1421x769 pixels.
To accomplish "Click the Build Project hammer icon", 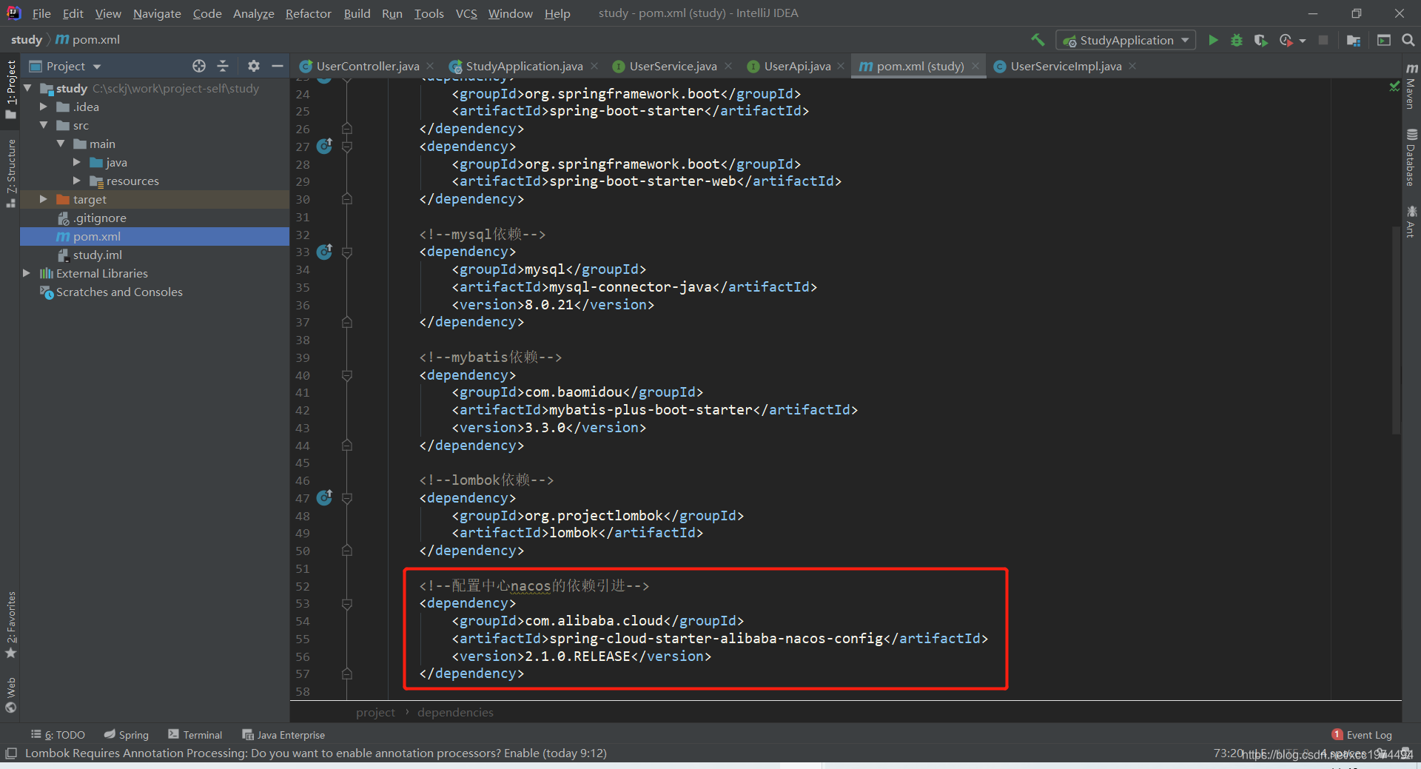I will [1038, 40].
